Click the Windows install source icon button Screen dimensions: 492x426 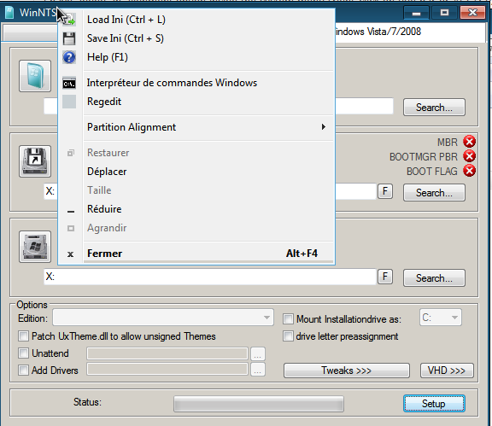point(35,76)
